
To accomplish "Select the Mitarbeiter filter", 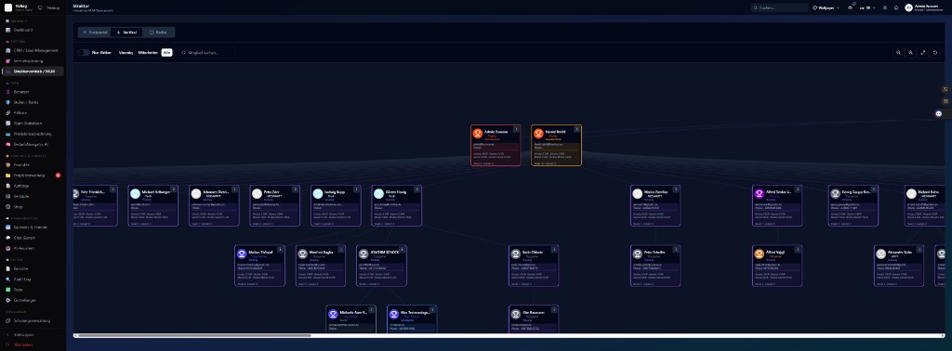I will (148, 53).
